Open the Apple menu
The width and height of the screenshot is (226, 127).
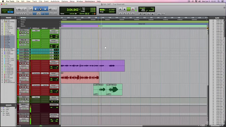(3, 1)
